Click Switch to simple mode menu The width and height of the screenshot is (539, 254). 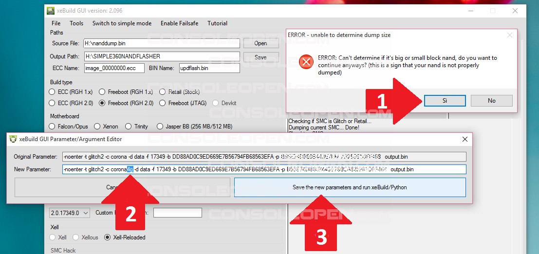pos(122,23)
